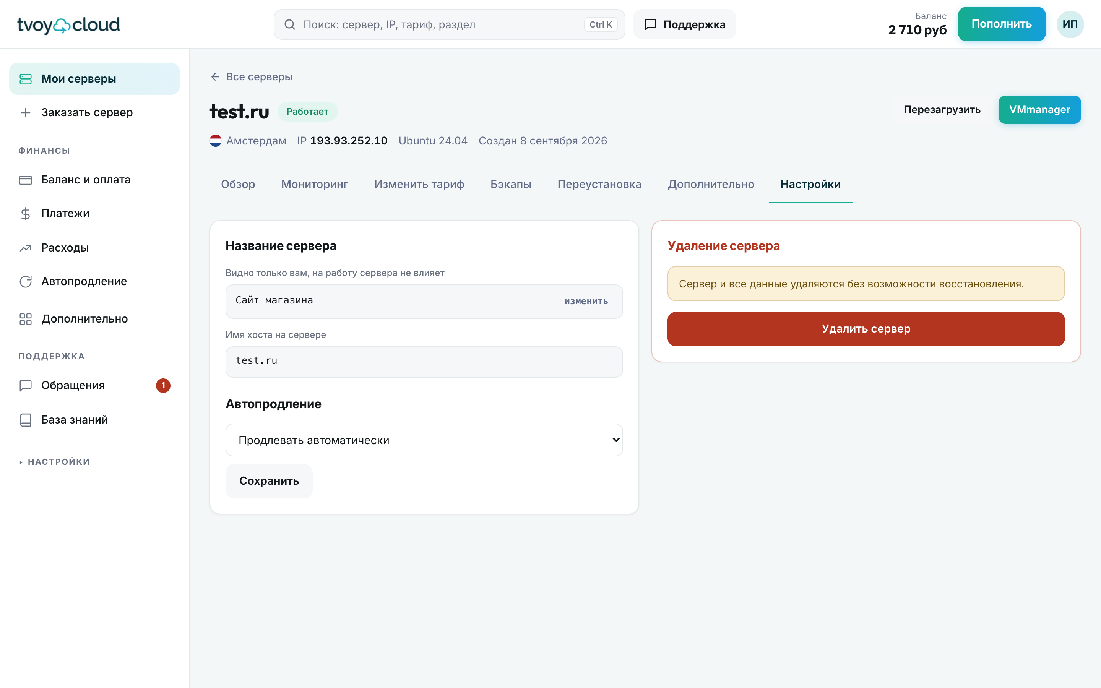Click the deletion warning notice

point(866,284)
